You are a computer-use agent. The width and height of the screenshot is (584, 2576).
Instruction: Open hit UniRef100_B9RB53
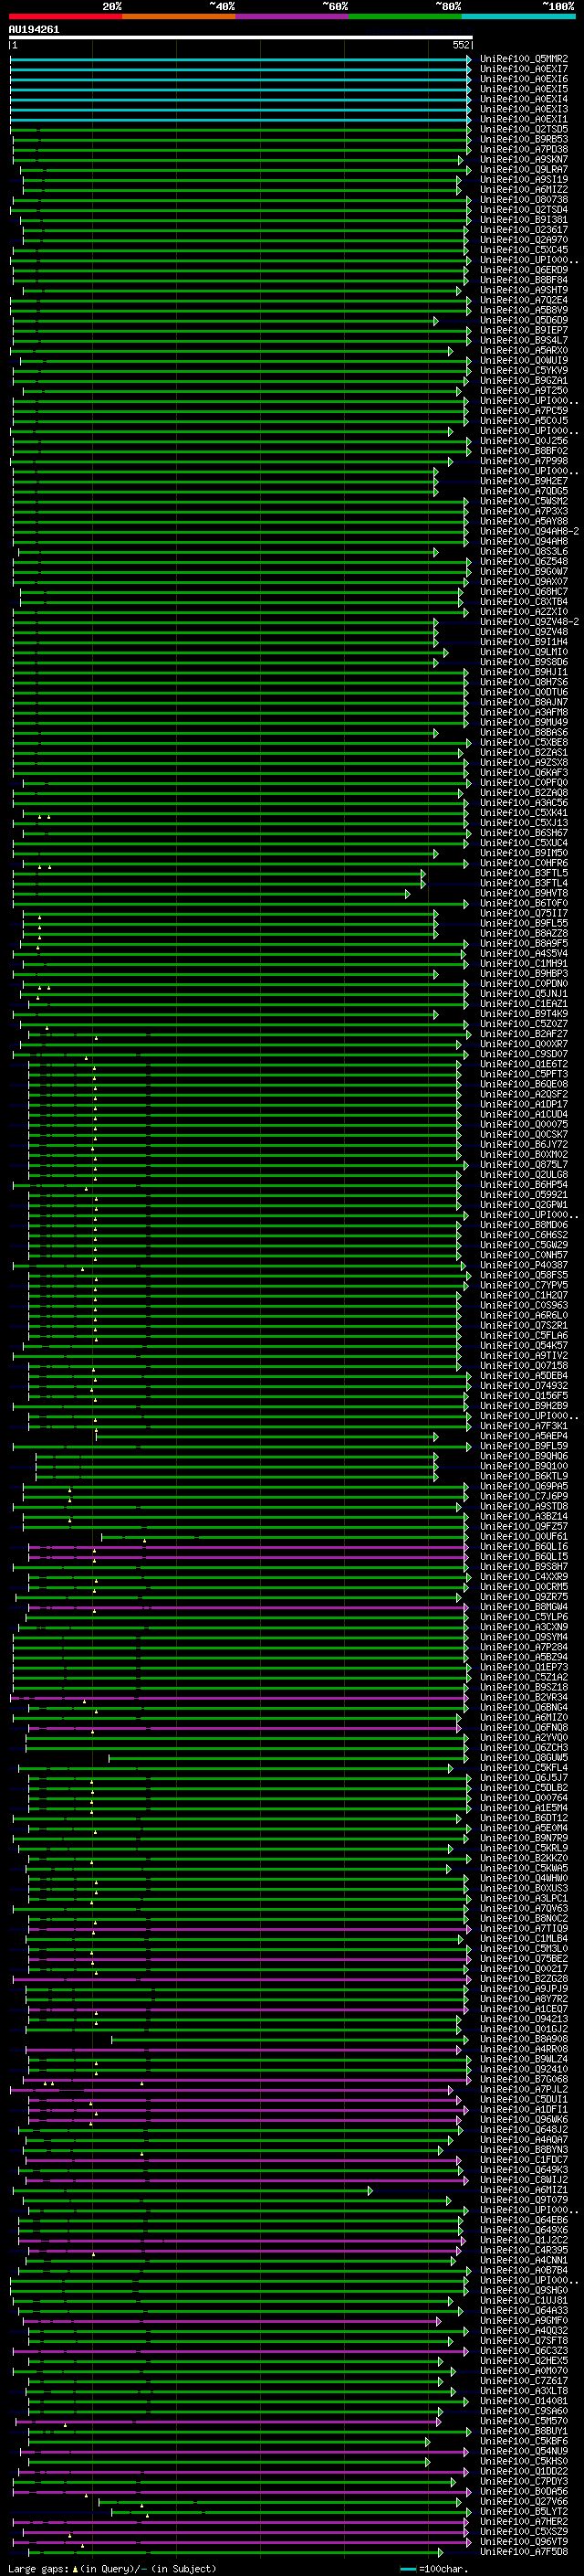pos(524,139)
